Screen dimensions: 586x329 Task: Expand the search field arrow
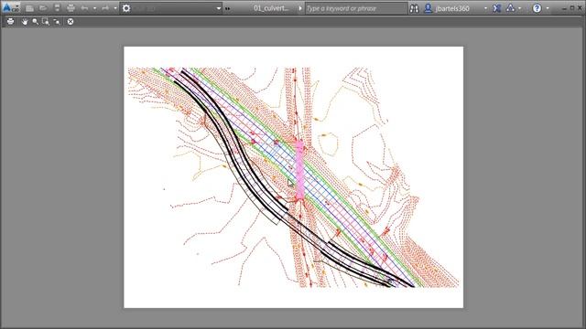(x=300, y=8)
